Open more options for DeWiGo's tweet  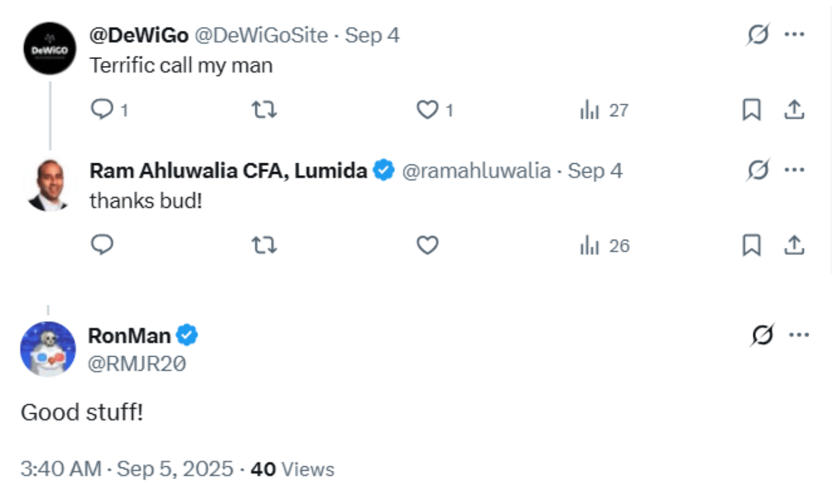[x=794, y=35]
